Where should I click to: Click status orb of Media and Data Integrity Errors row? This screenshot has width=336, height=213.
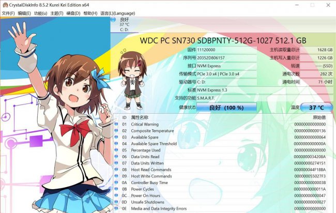point(116,208)
